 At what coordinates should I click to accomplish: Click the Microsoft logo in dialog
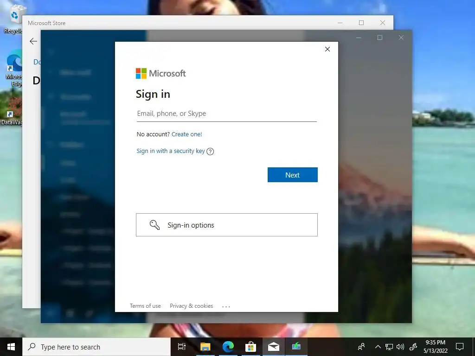click(160, 73)
